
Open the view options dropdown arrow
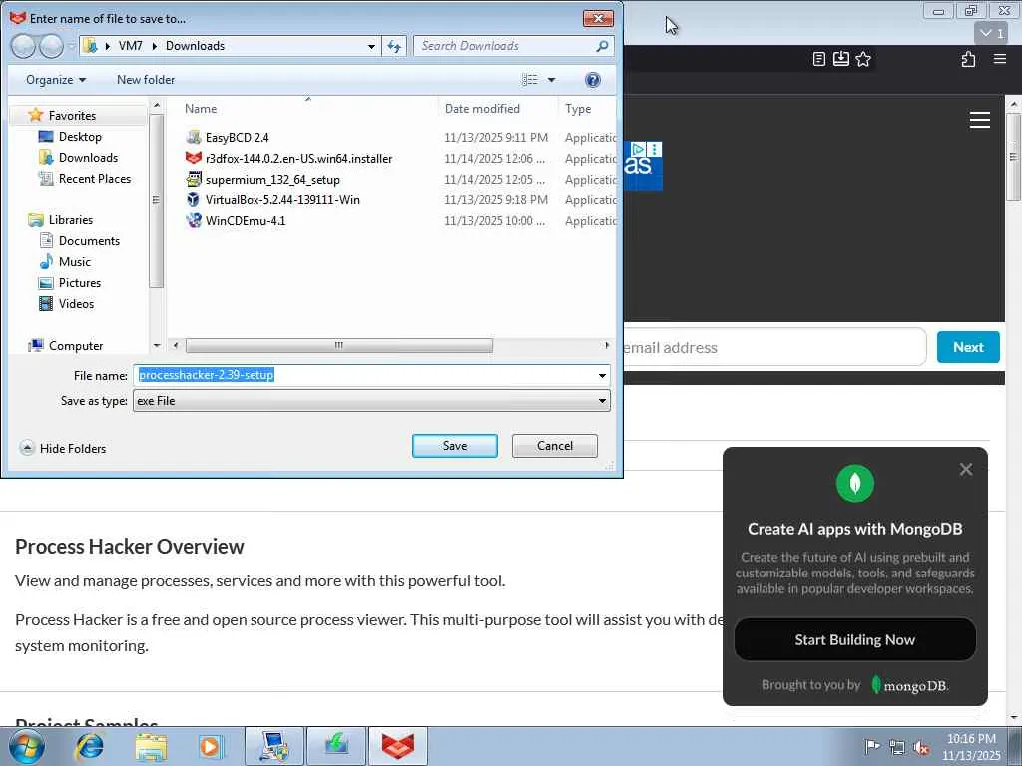tap(551, 80)
